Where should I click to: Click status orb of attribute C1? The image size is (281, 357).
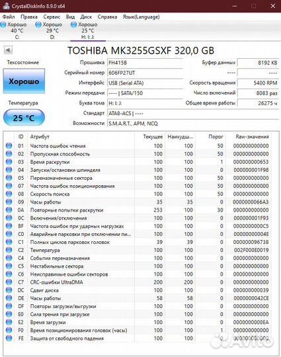pos(9,242)
